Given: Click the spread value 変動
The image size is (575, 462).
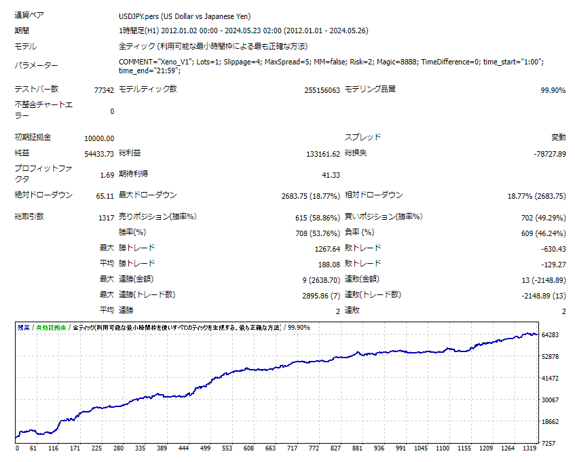Looking at the screenshot, I should click(559, 138).
